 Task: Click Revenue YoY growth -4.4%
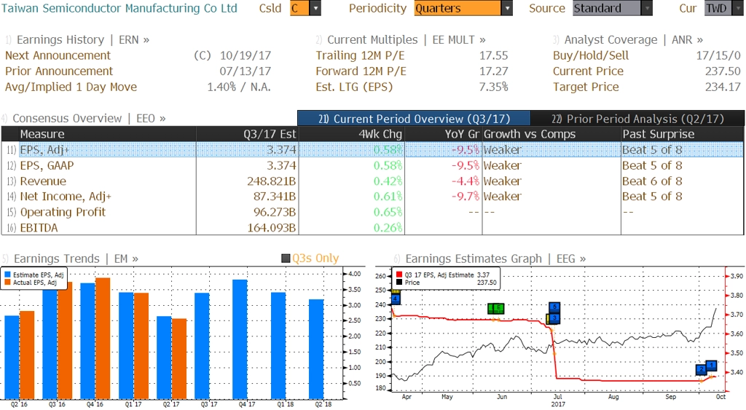[466, 181]
